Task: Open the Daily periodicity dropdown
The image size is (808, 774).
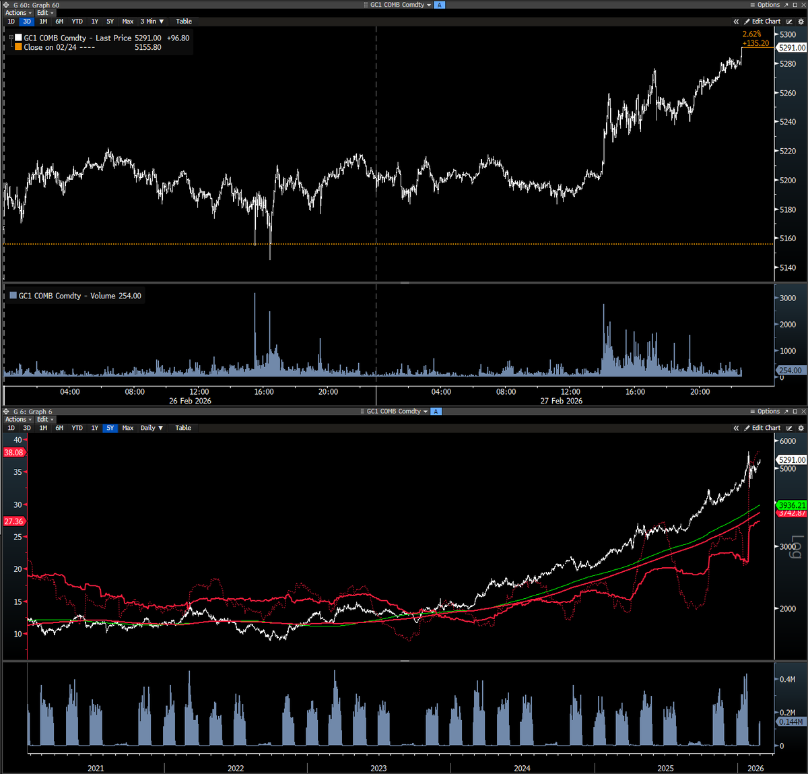Action: [x=151, y=428]
